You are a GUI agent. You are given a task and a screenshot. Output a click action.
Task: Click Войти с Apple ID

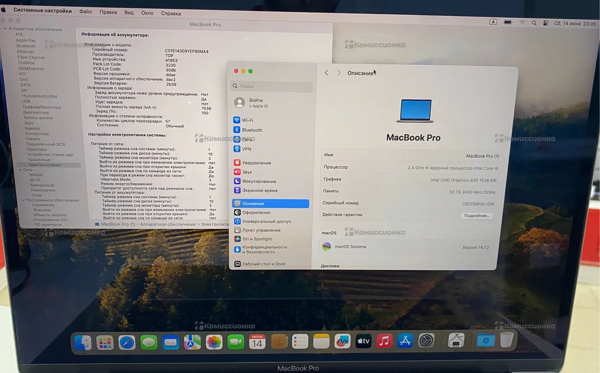[x=255, y=103]
